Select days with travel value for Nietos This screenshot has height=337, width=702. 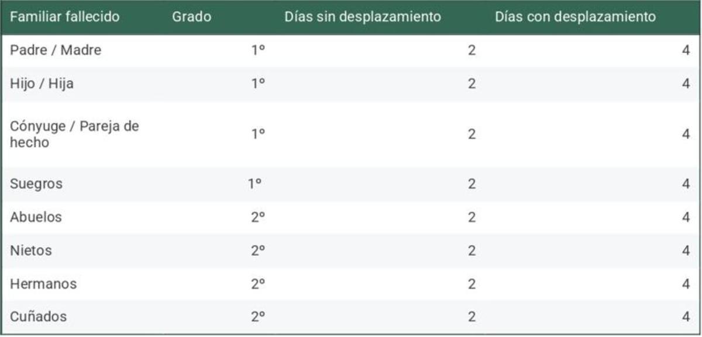686,251
